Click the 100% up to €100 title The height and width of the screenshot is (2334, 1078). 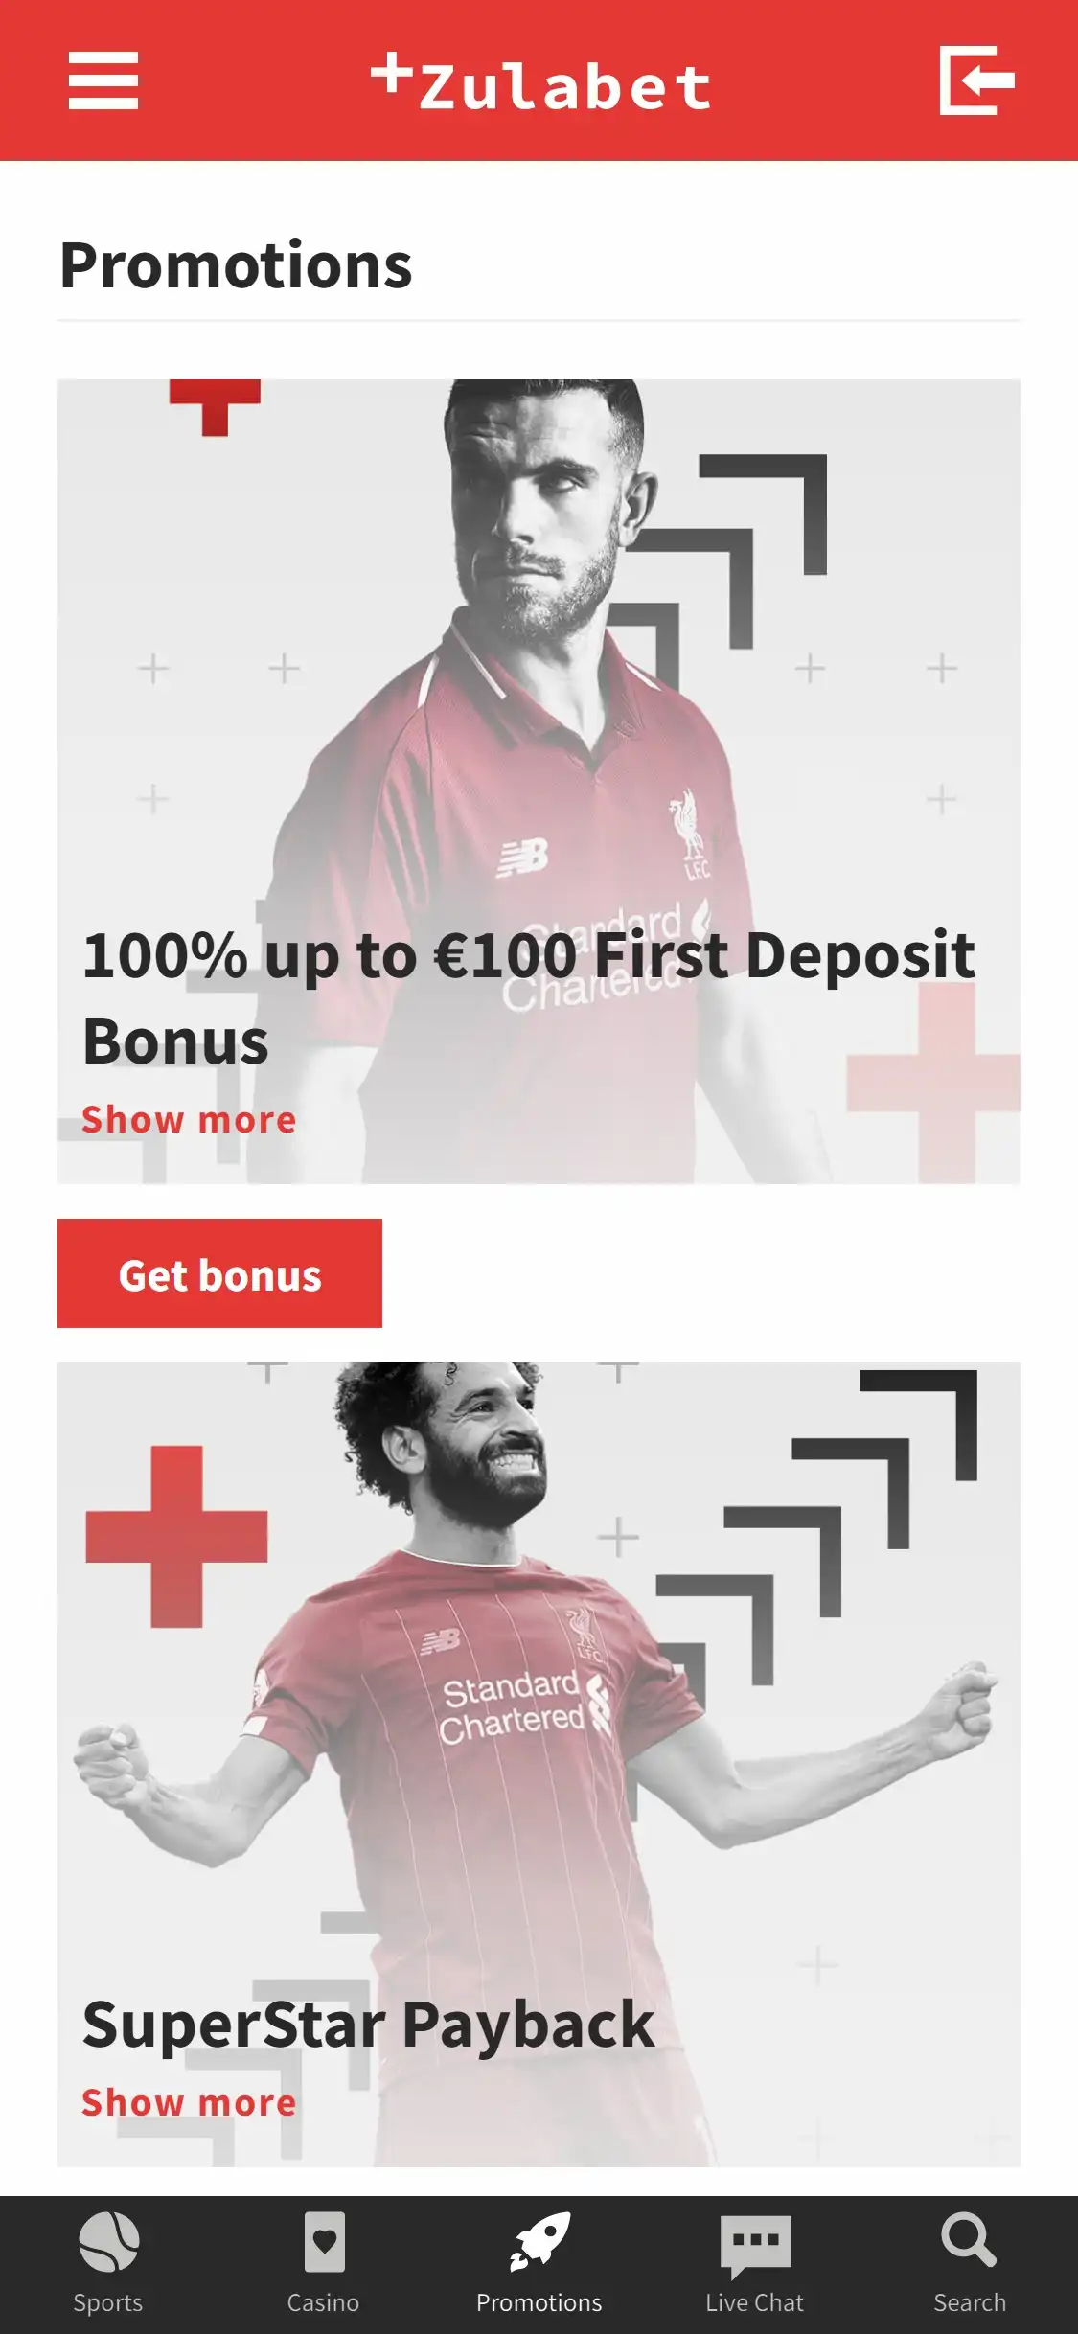[x=529, y=997]
